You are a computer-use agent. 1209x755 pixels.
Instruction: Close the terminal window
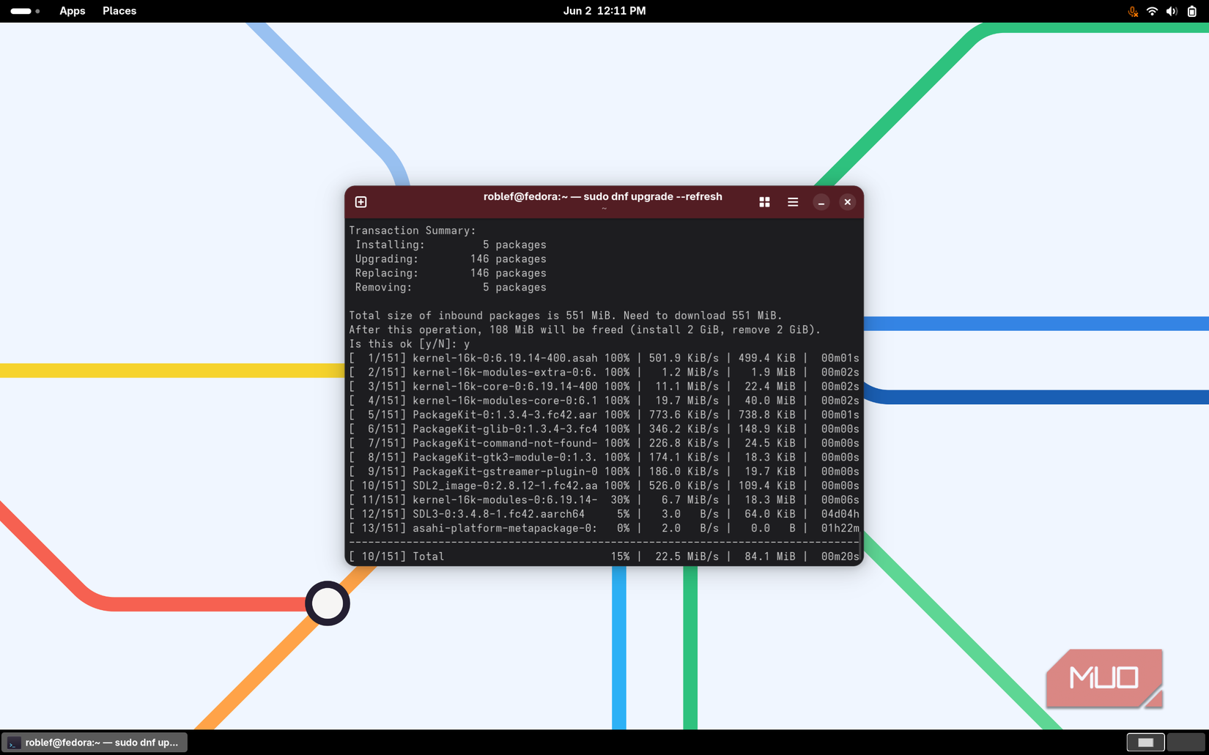coord(848,202)
